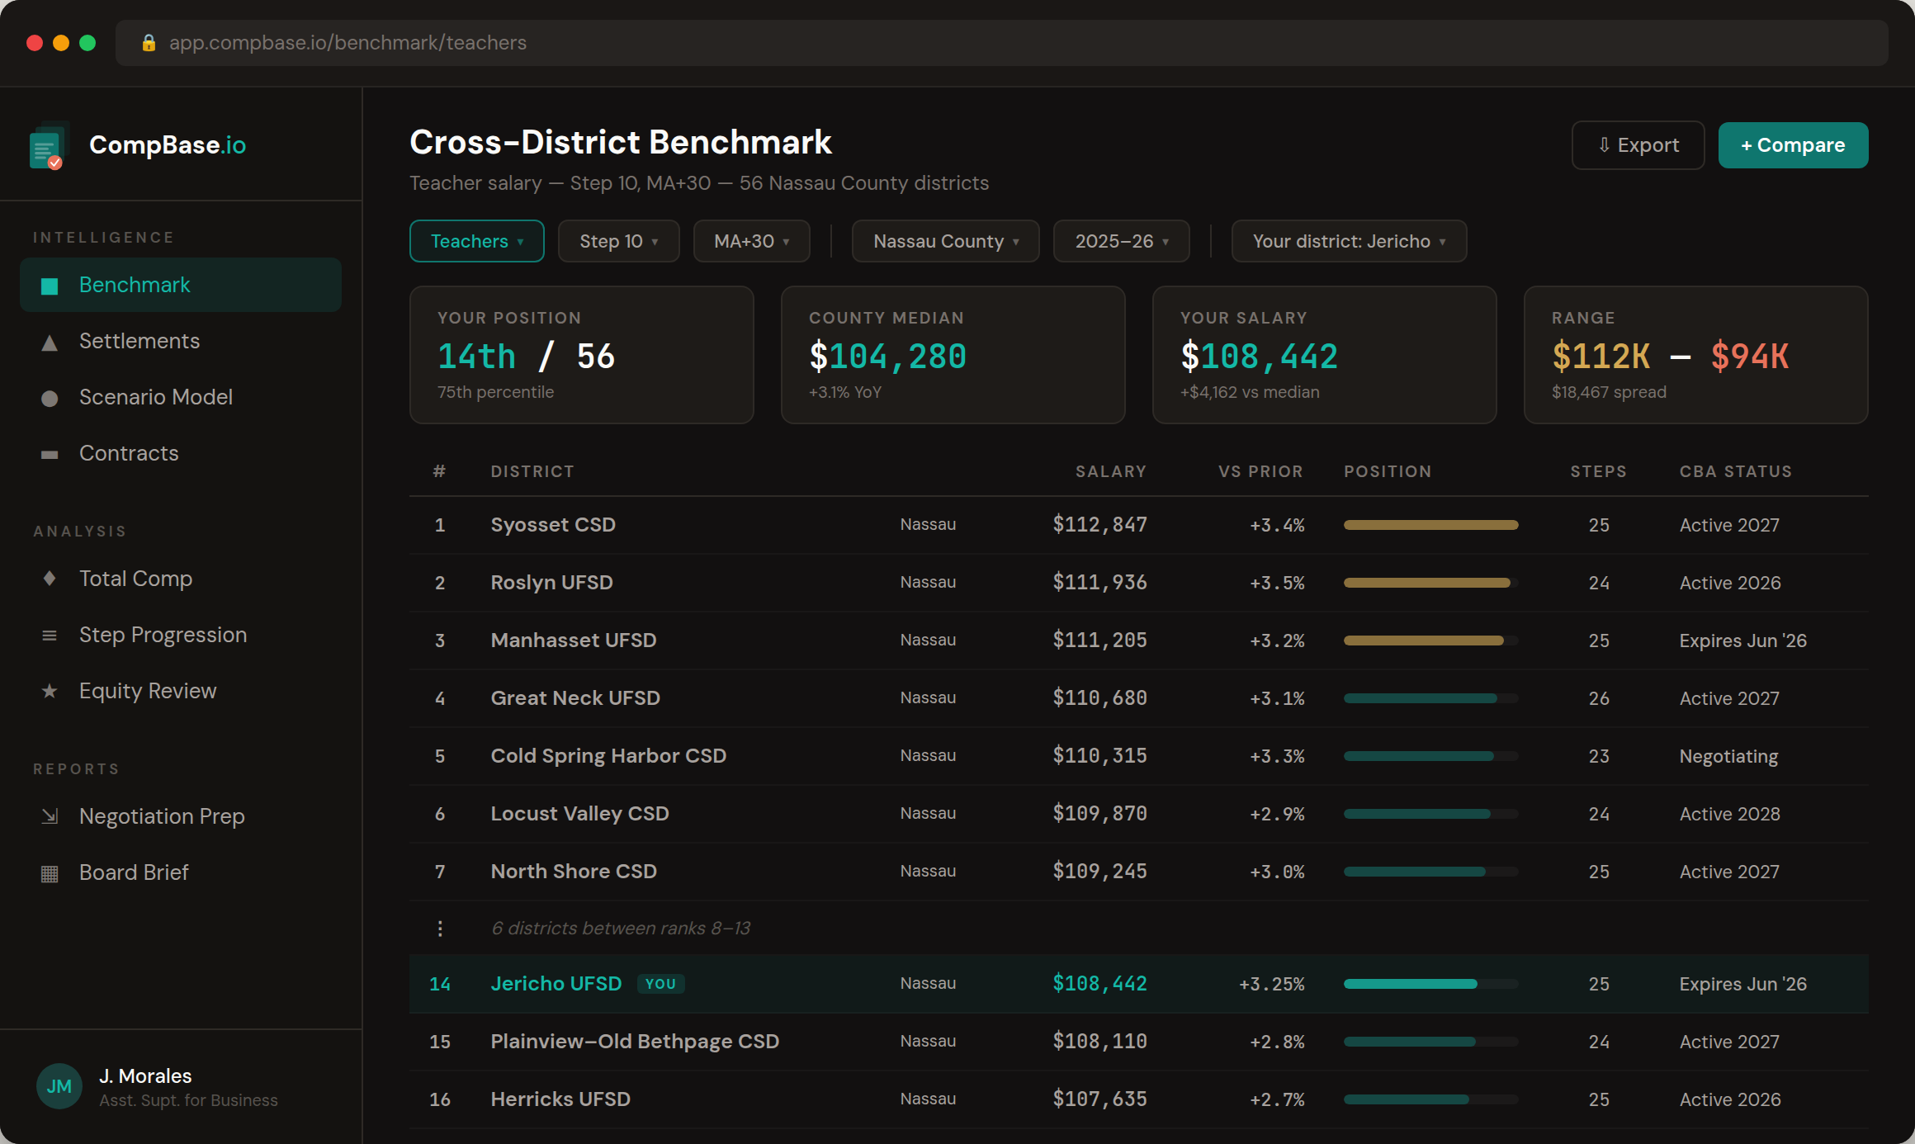Image resolution: width=1915 pixels, height=1144 pixels.
Task: Click the Settlements triangle icon
Action: point(50,342)
